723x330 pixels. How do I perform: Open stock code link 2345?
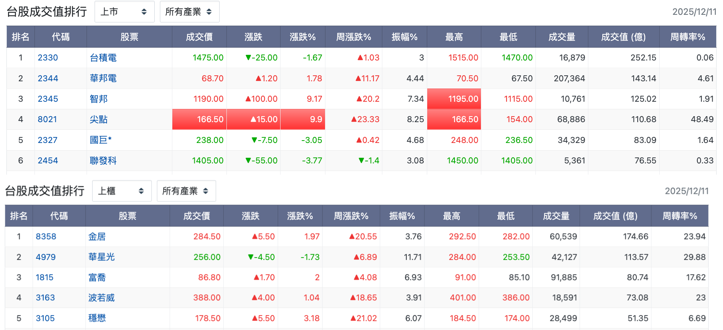[x=48, y=99]
